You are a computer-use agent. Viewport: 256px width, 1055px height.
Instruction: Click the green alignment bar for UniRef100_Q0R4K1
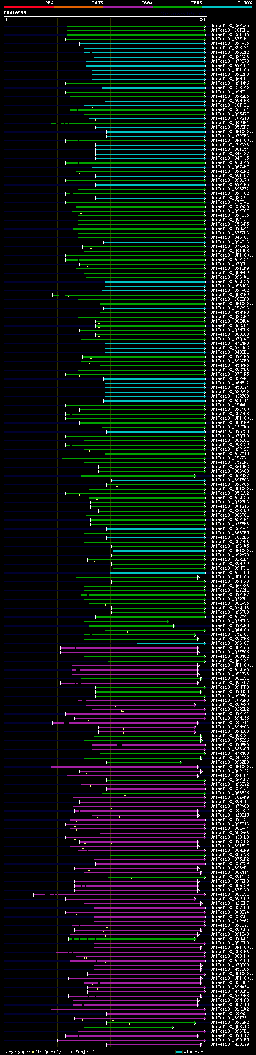(128, 123)
